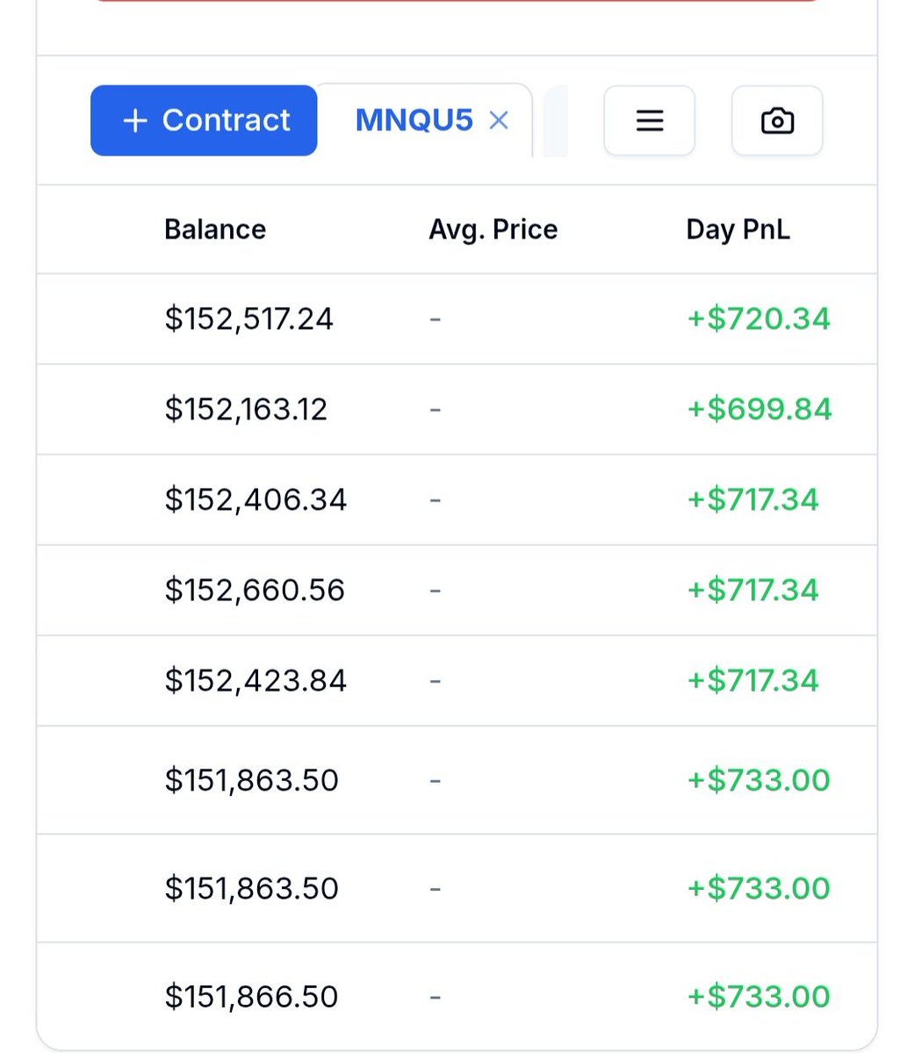
Task: Close the MNQU5 tab with X
Action: coord(499,120)
